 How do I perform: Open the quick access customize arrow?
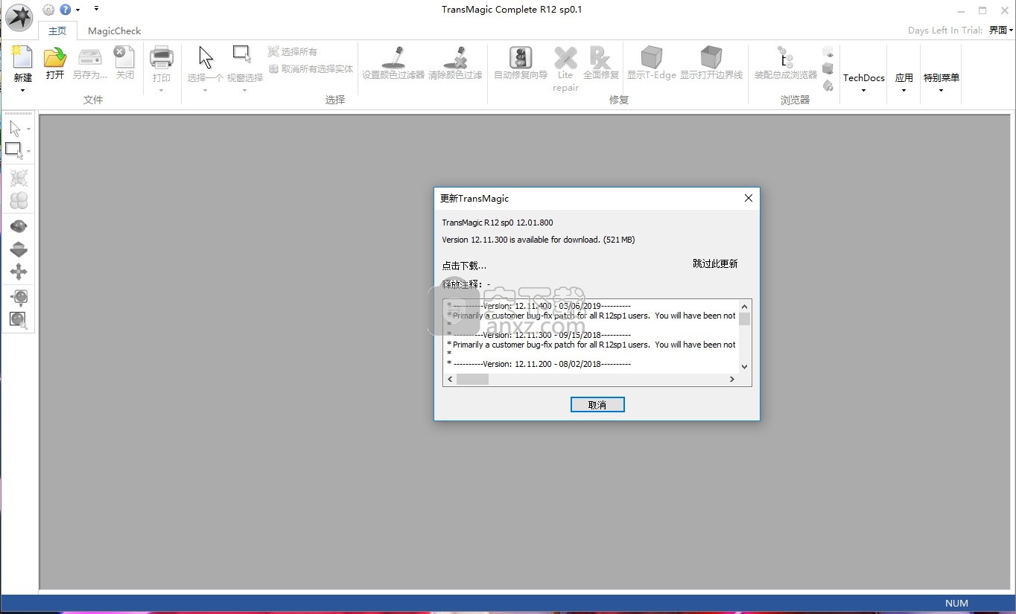pos(96,9)
